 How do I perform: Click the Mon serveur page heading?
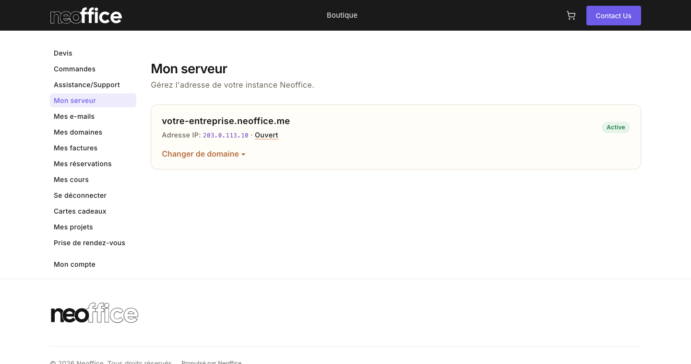point(189,69)
